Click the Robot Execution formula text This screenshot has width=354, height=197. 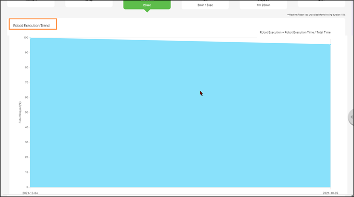click(295, 32)
